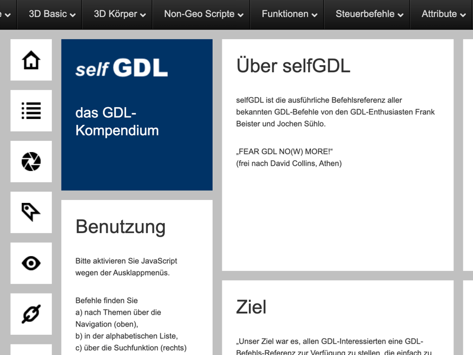Click the JavaScript activation notice text
This screenshot has height=355, width=473.
tap(126, 266)
